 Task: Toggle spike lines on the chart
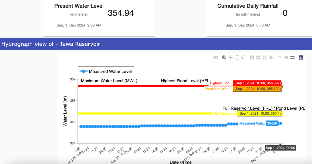[279, 57]
